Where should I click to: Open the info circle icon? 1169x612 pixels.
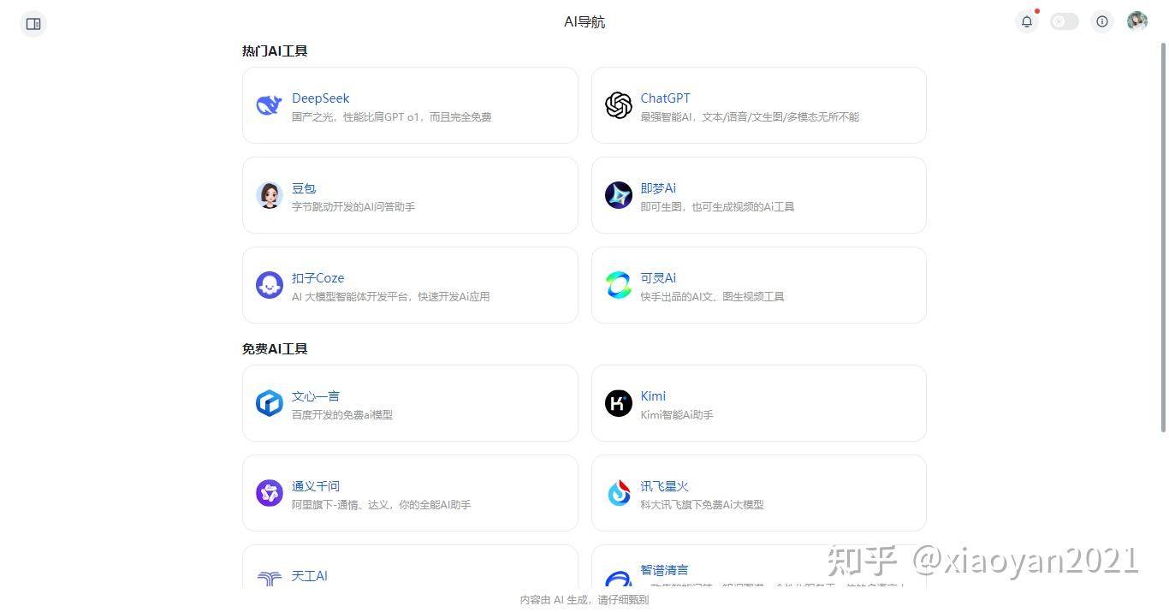coord(1102,21)
